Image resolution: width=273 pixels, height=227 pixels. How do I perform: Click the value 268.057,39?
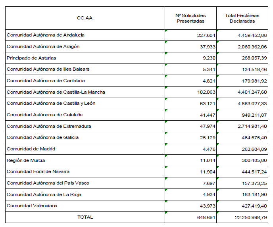pyautogui.click(x=254, y=58)
